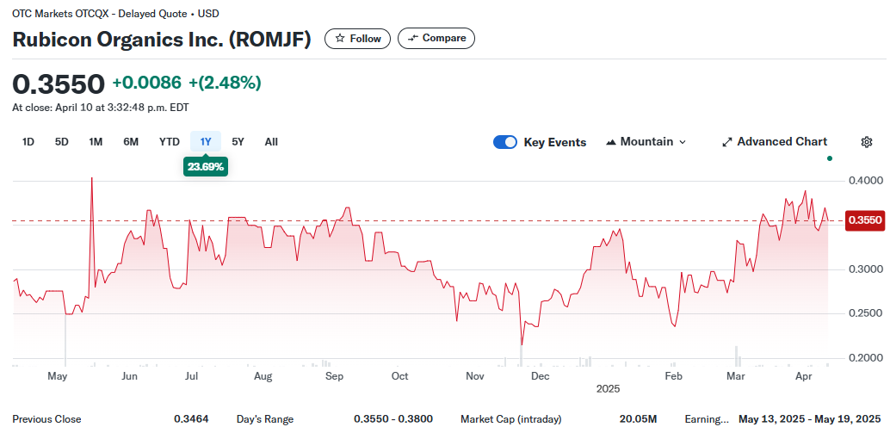Image resolution: width=890 pixels, height=427 pixels.
Task: Click the Apr label on chart x-axis
Action: point(803,376)
